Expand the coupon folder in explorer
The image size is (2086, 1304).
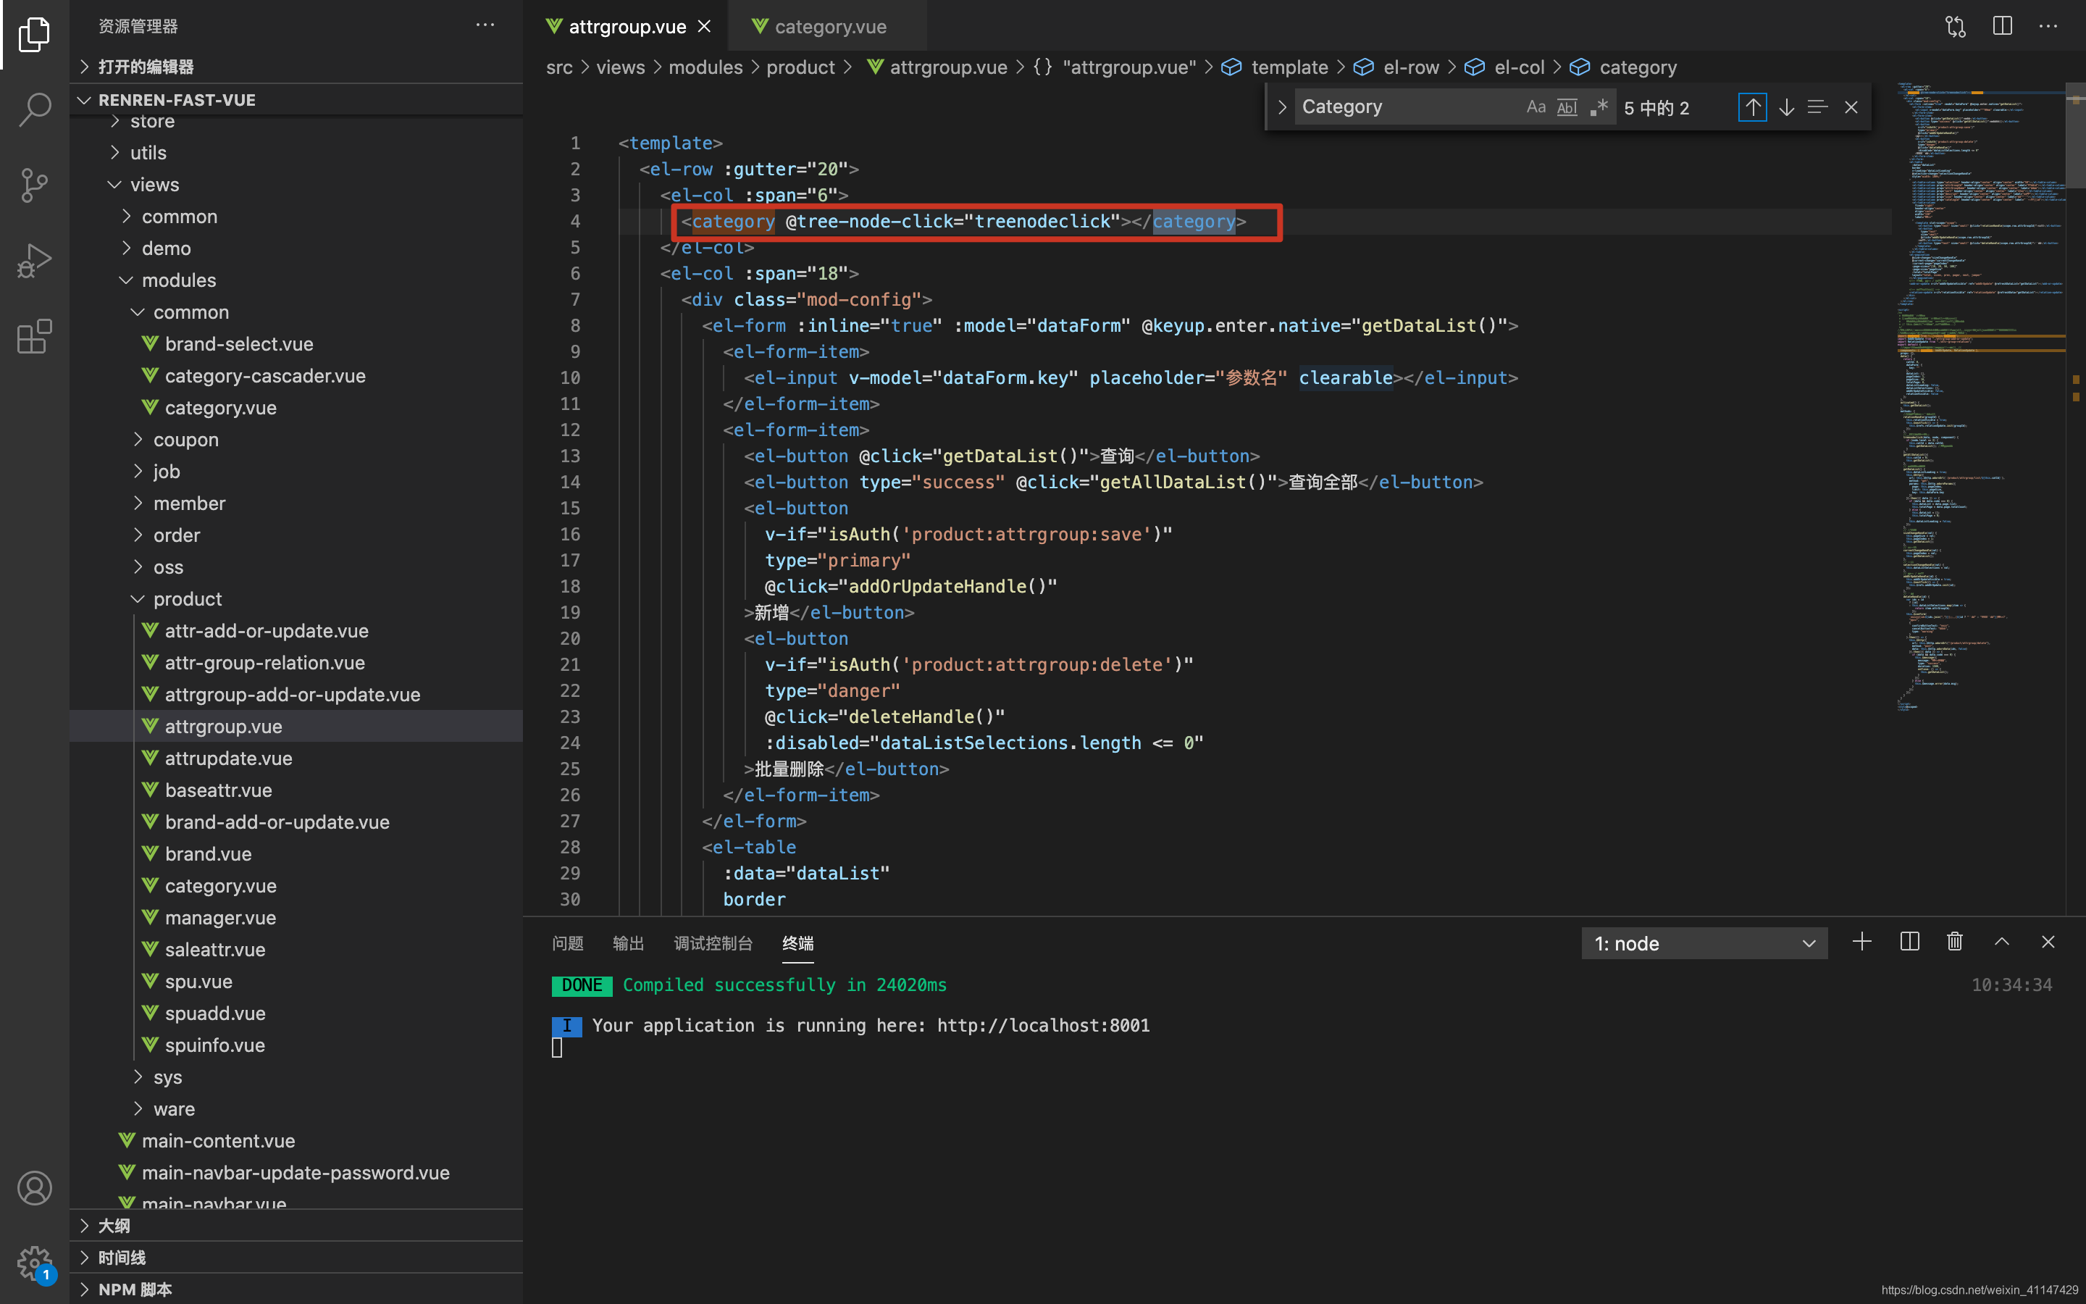click(185, 440)
